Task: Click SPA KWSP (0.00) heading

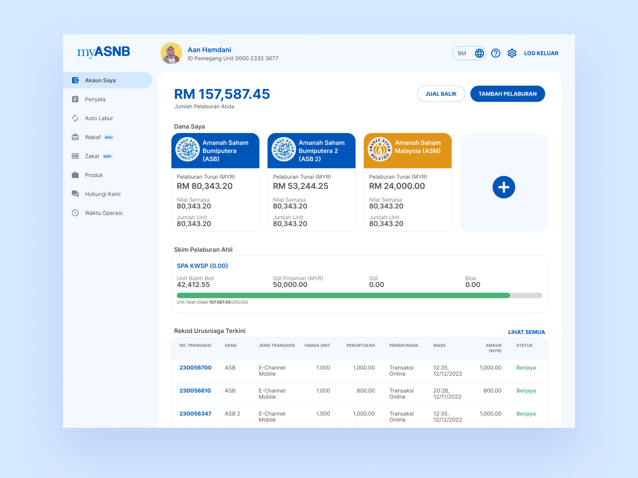Action: [203, 266]
